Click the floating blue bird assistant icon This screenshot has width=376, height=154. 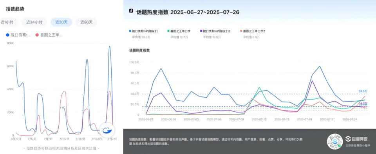pyautogui.click(x=107, y=130)
